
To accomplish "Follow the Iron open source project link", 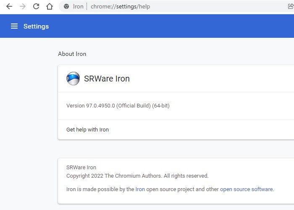I will click(x=140, y=189).
